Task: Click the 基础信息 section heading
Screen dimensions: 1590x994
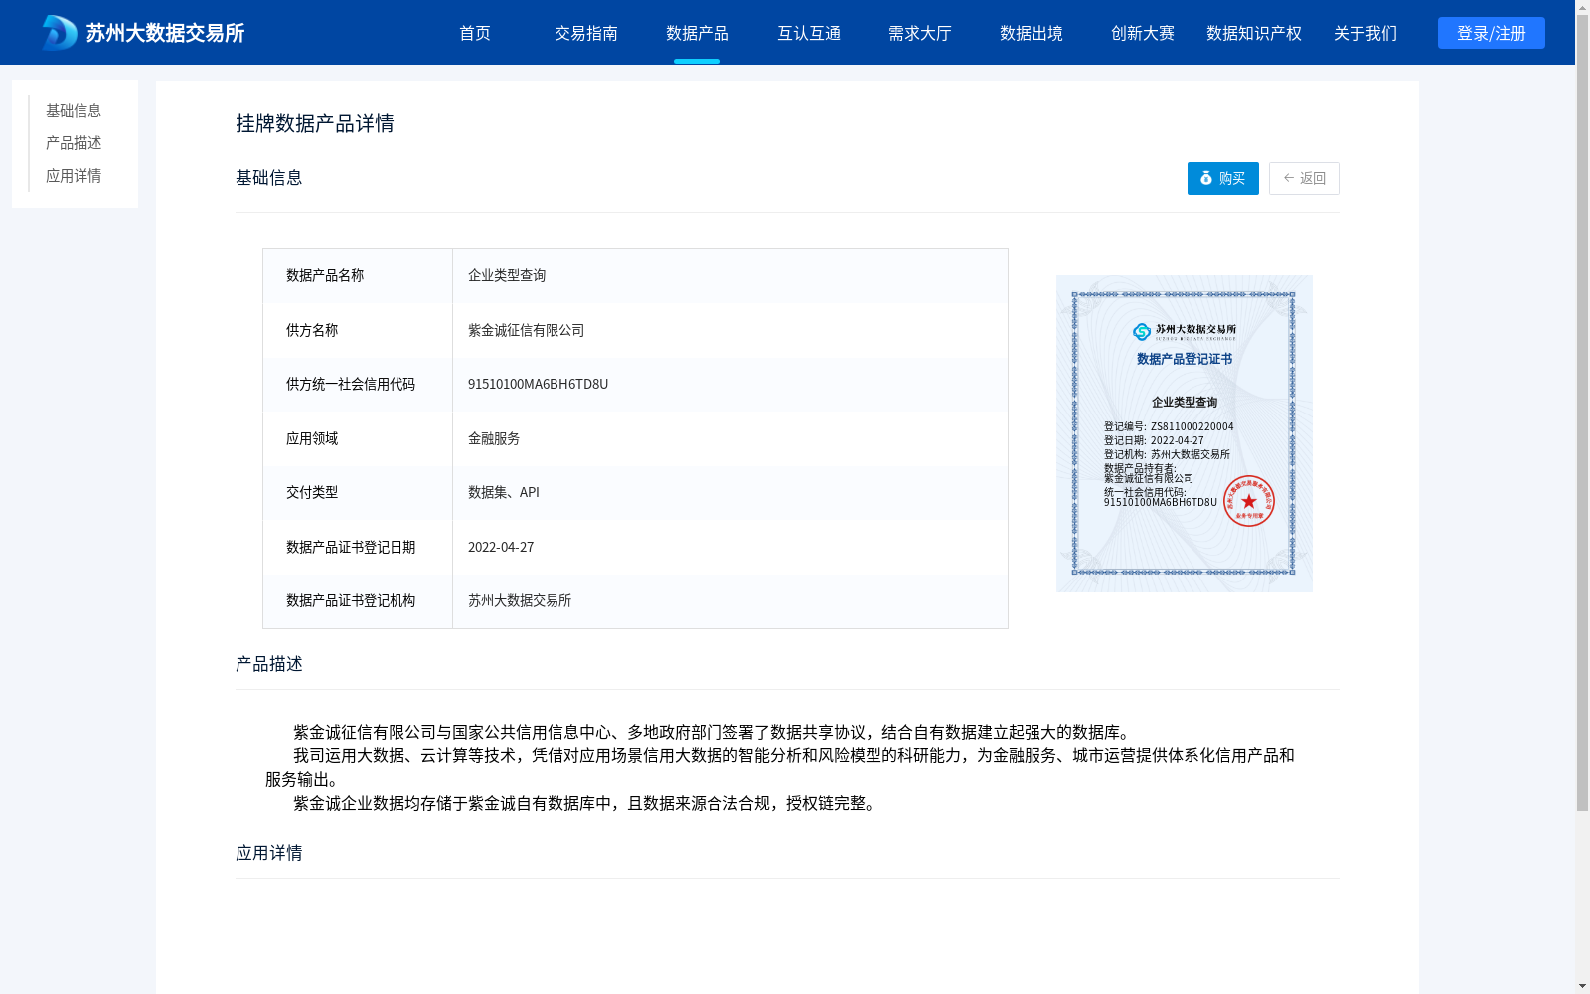Action: pyautogui.click(x=269, y=178)
